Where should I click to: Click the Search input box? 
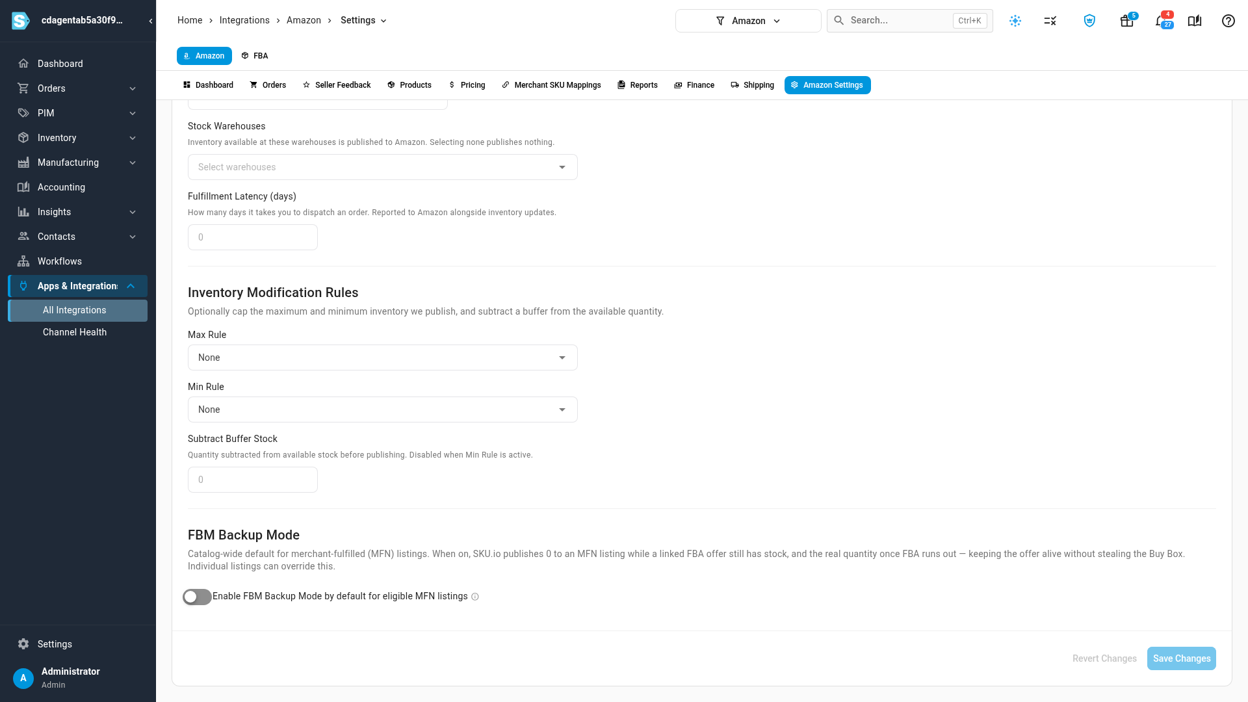(x=910, y=21)
